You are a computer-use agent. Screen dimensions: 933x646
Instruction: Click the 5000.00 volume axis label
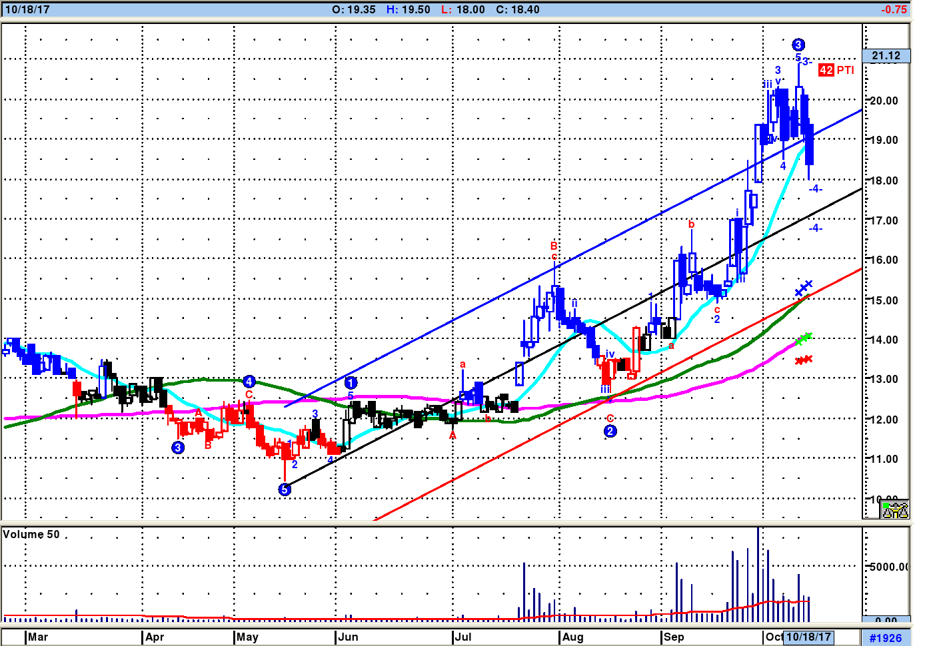(x=888, y=567)
